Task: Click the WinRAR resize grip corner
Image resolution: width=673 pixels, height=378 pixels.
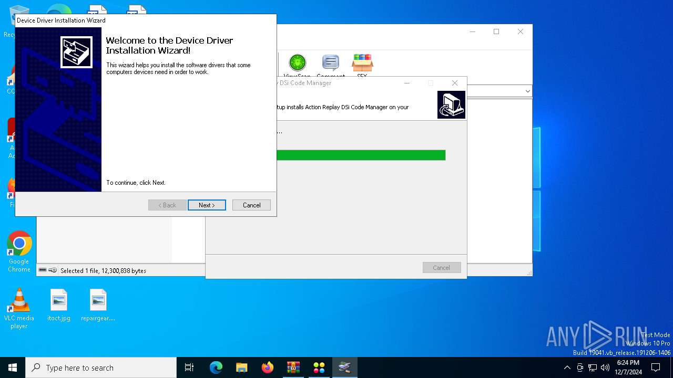Action: tap(529, 273)
